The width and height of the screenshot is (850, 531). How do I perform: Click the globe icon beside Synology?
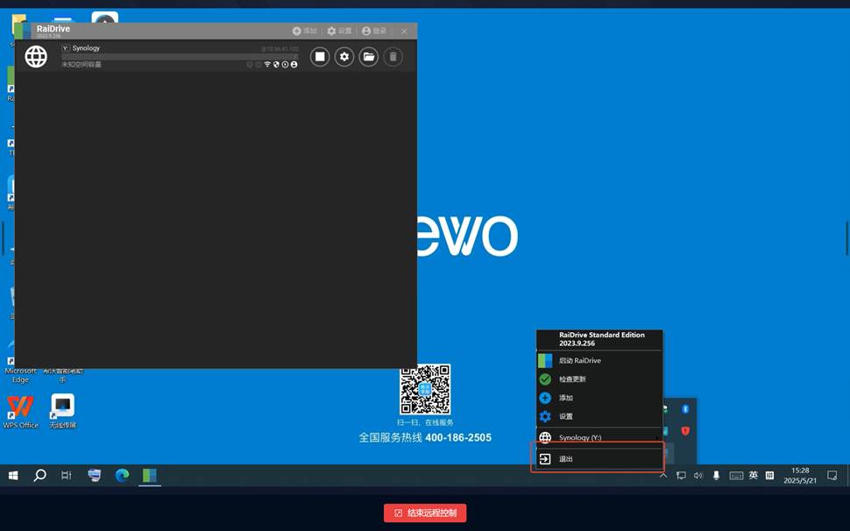coord(36,56)
